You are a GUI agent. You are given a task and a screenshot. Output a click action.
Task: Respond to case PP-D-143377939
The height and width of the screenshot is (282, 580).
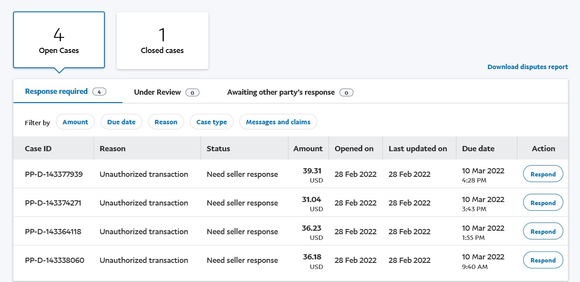click(x=543, y=174)
